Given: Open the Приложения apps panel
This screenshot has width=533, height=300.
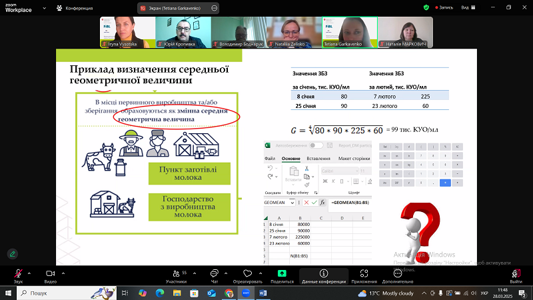Looking at the screenshot, I should (x=364, y=276).
